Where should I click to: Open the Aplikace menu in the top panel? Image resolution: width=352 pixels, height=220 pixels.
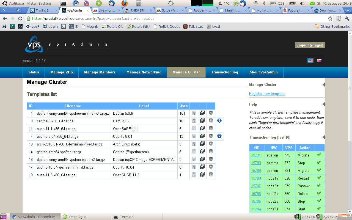point(16,3)
